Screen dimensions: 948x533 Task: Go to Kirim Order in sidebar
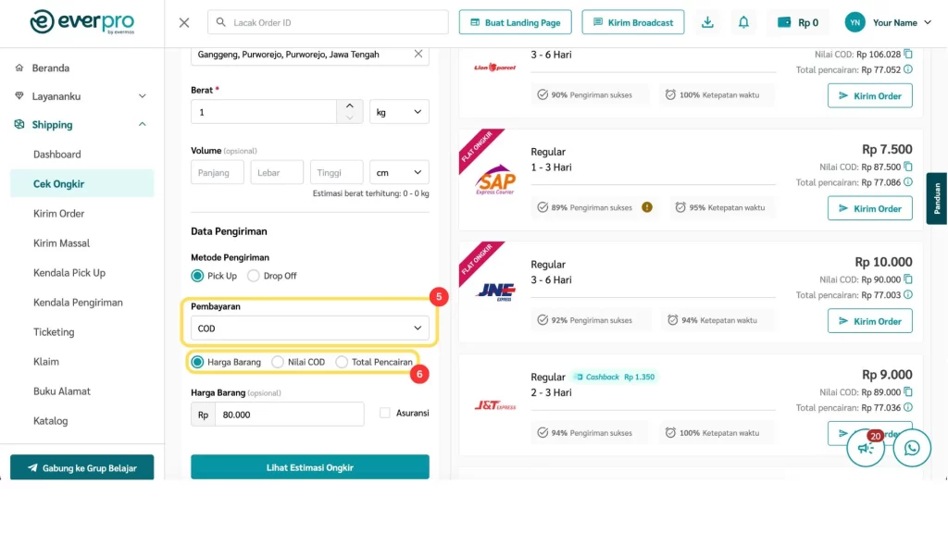pos(58,214)
